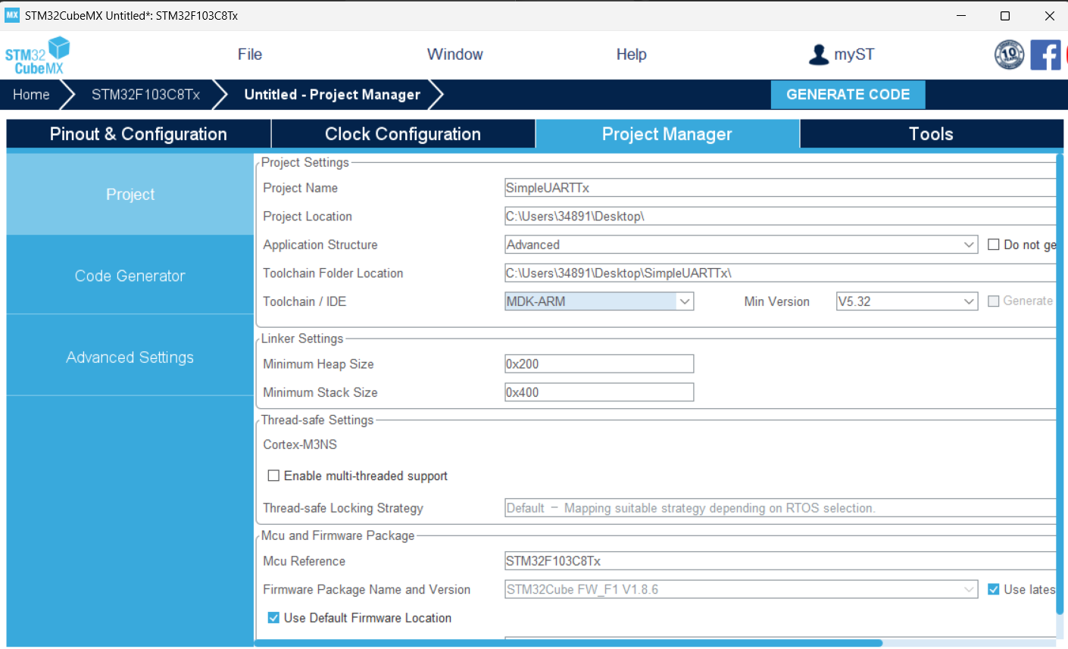The width and height of the screenshot is (1068, 649).
Task: Open the Toolchain / IDE dropdown
Action: pyautogui.click(x=599, y=301)
